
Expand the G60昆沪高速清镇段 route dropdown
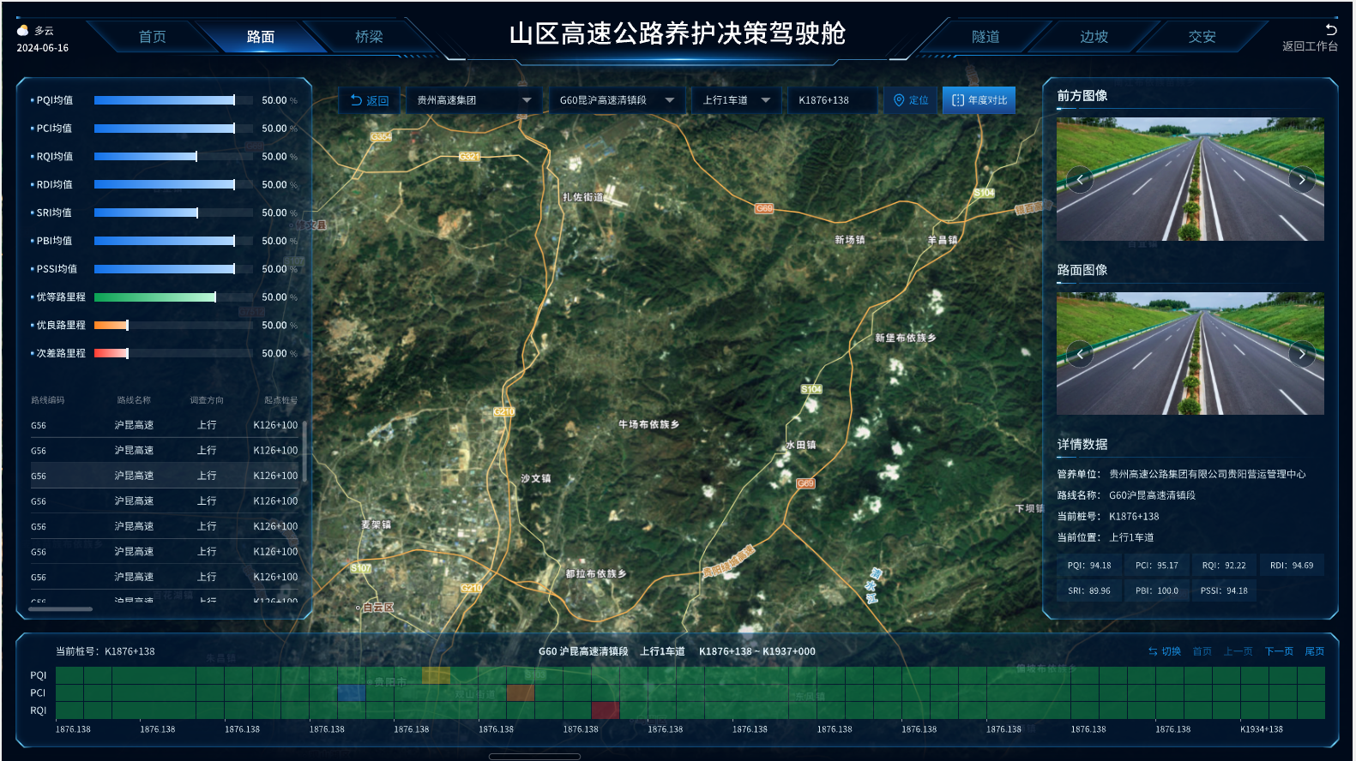[x=617, y=100]
